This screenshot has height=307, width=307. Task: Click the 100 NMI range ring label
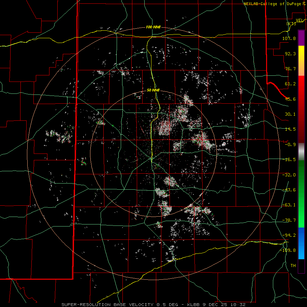point(153,27)
